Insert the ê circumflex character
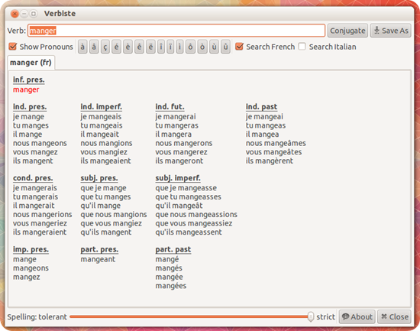The width and height of the screenshot is (420, 331). click(x=139, y=47)
